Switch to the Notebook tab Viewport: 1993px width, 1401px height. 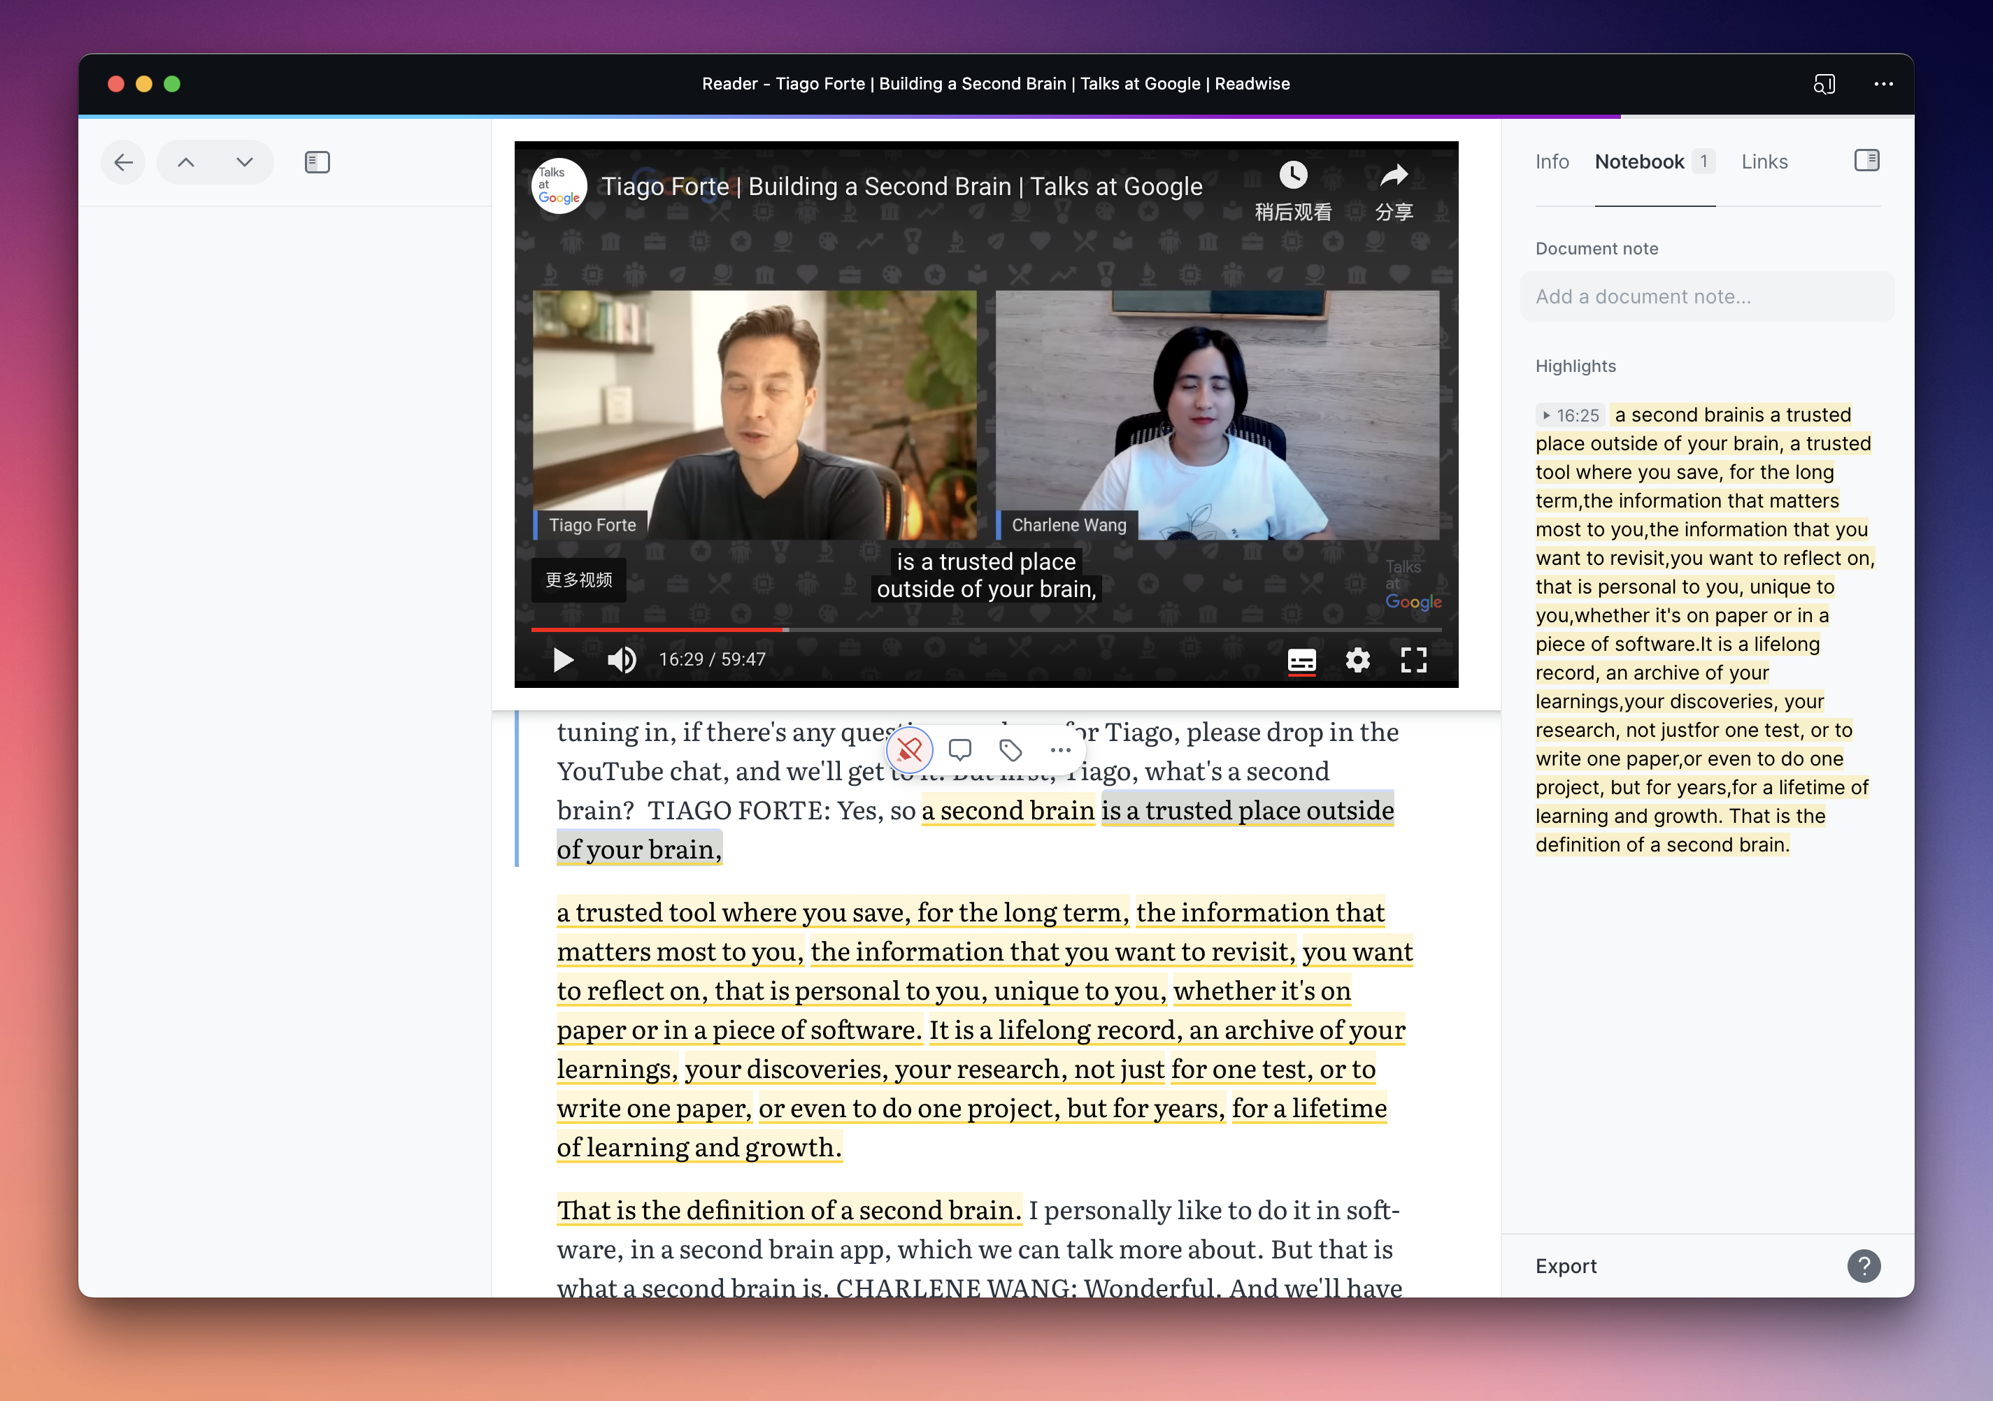click(x=1655, y=161)
